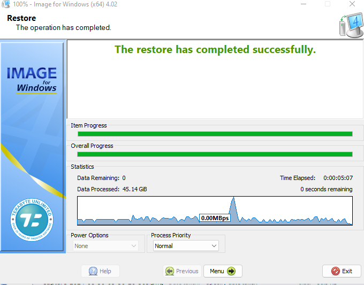
Task: Click the Item Progress bar
Action: click(x=215, y=134)
